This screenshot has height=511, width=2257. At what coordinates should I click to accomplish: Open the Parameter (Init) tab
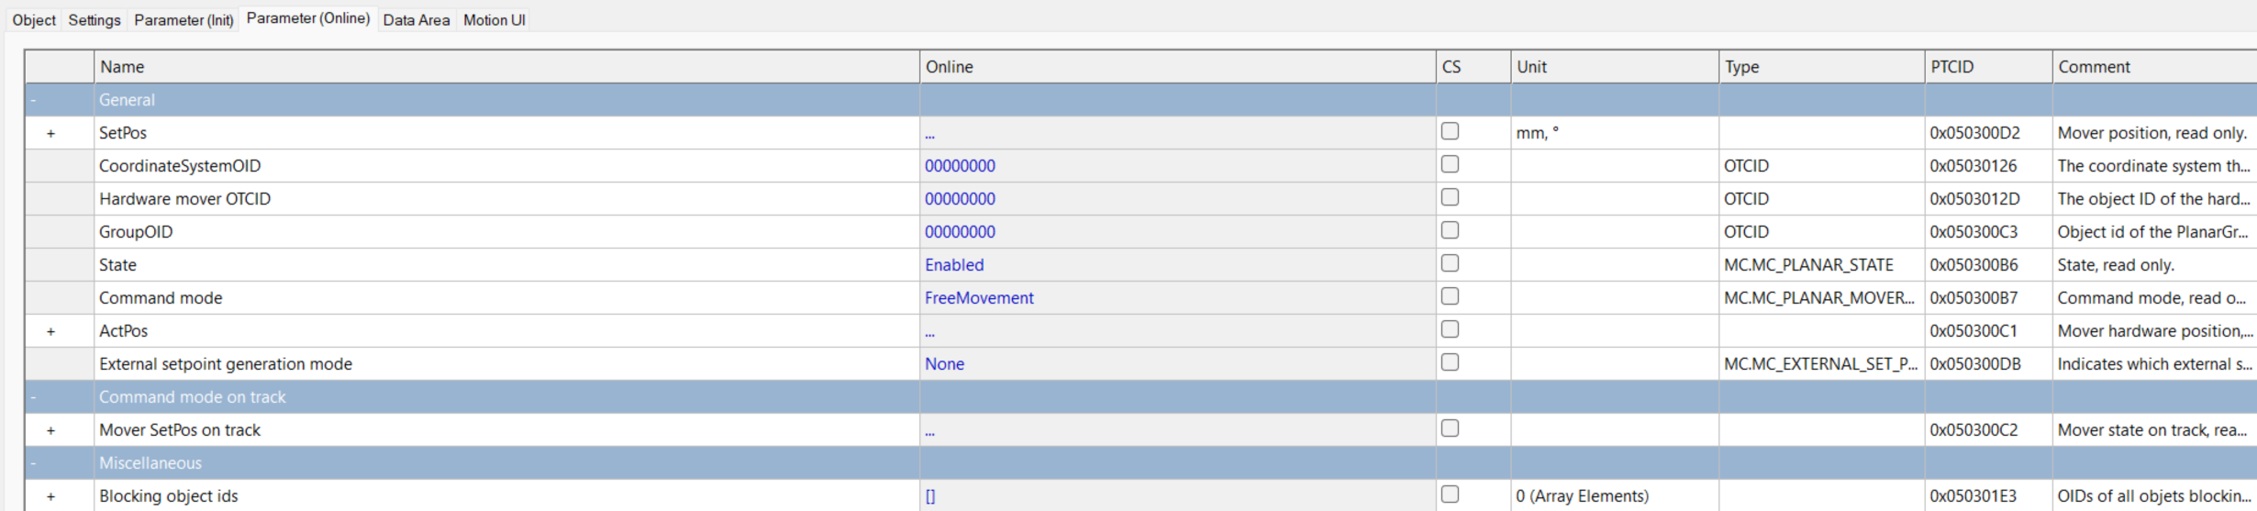(x=183, y=20)
